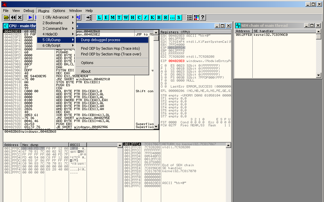
Task: Open the Help question mark icon
Action: (202, 17)
